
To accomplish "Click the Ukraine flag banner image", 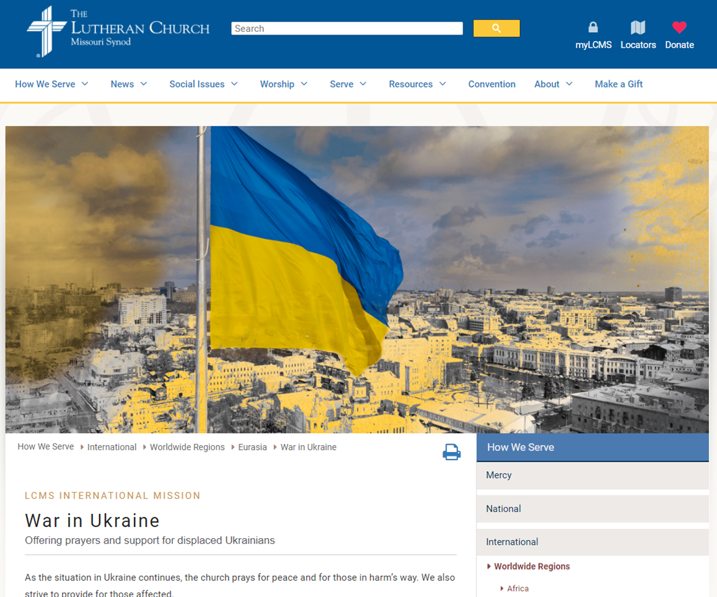I will tap(357, 279).
